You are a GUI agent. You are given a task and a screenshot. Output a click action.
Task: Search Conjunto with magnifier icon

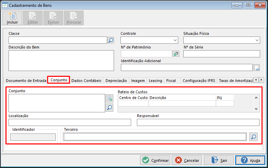click(109, 108)
